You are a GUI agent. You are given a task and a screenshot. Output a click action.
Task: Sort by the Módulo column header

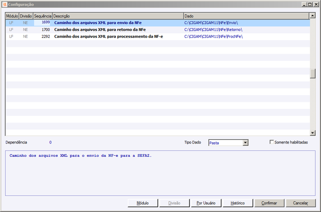point(12,16)
